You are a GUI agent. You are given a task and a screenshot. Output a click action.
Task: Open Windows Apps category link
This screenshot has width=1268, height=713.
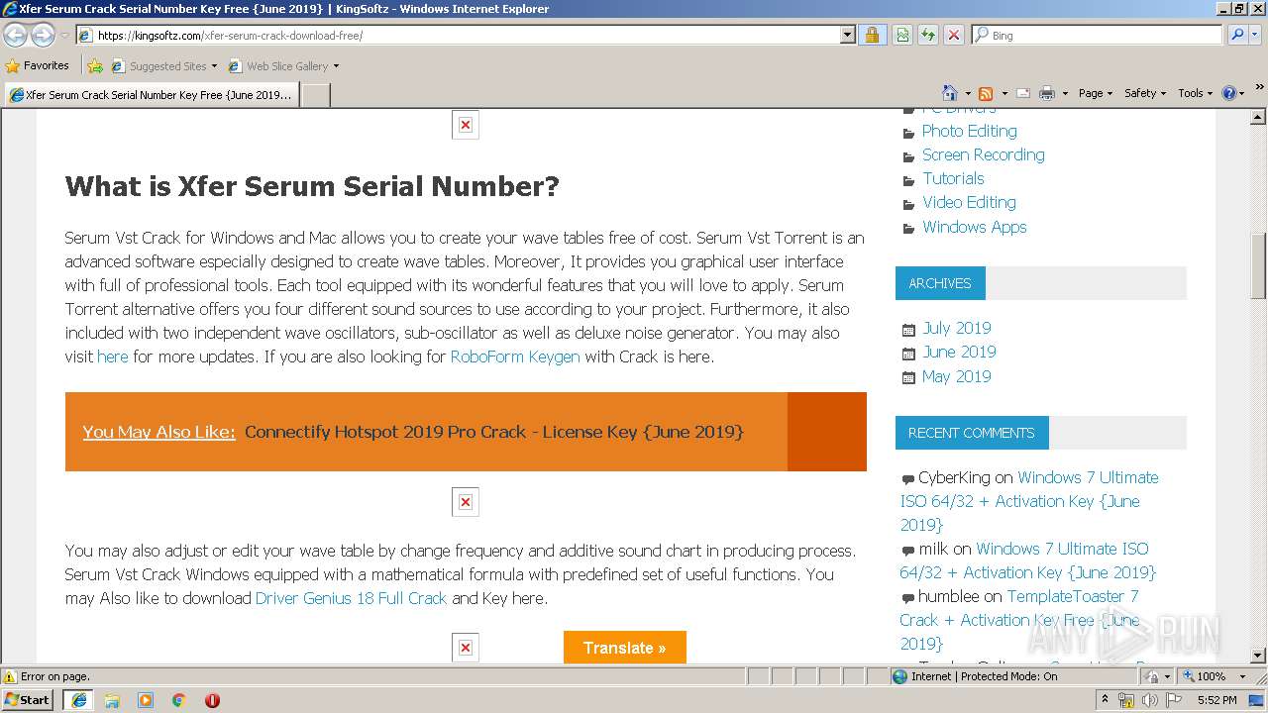point(974,227)
